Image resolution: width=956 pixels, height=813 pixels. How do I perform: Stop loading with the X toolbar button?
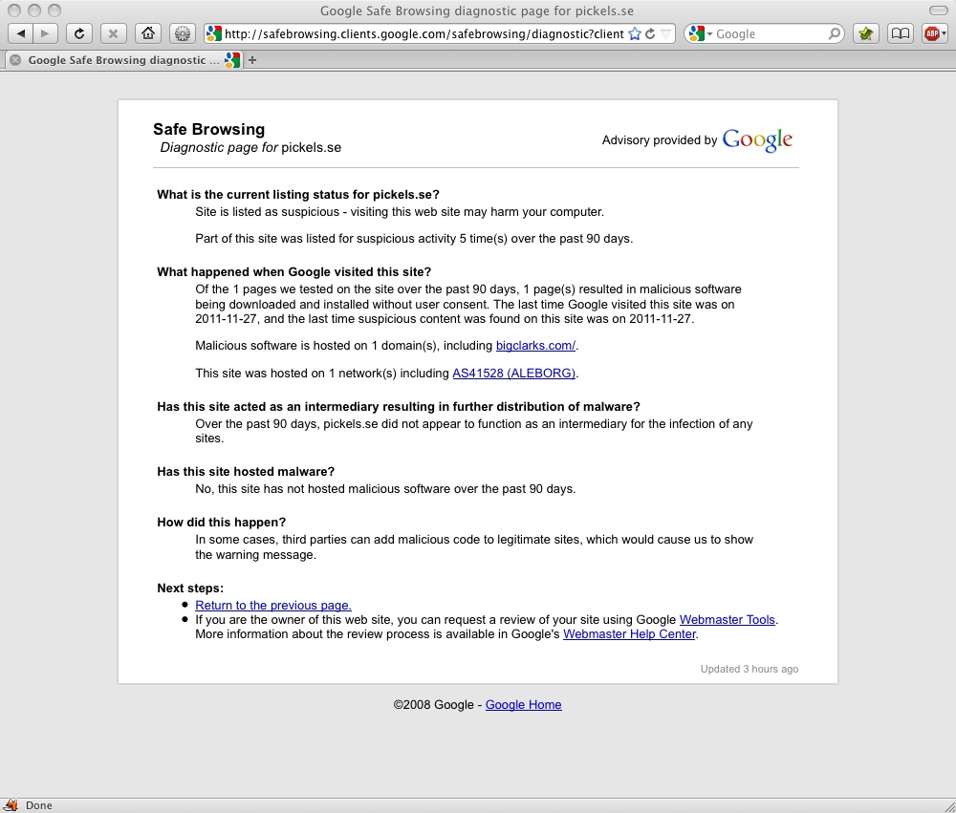click(x=114, y=33)
